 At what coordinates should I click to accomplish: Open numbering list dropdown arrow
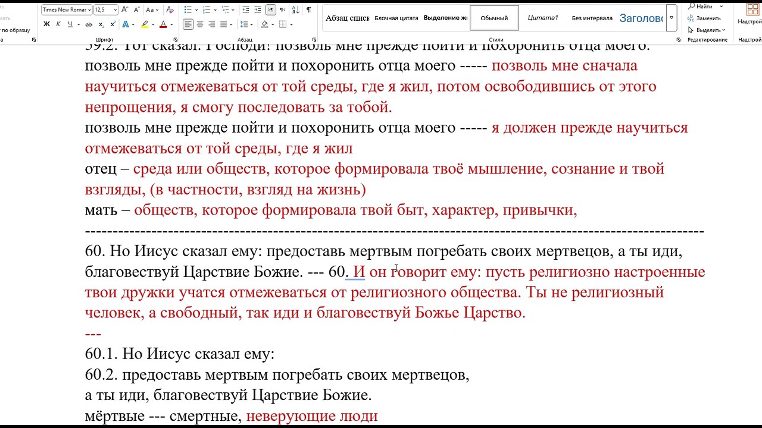pyautogui.click(x=215, y=10)
